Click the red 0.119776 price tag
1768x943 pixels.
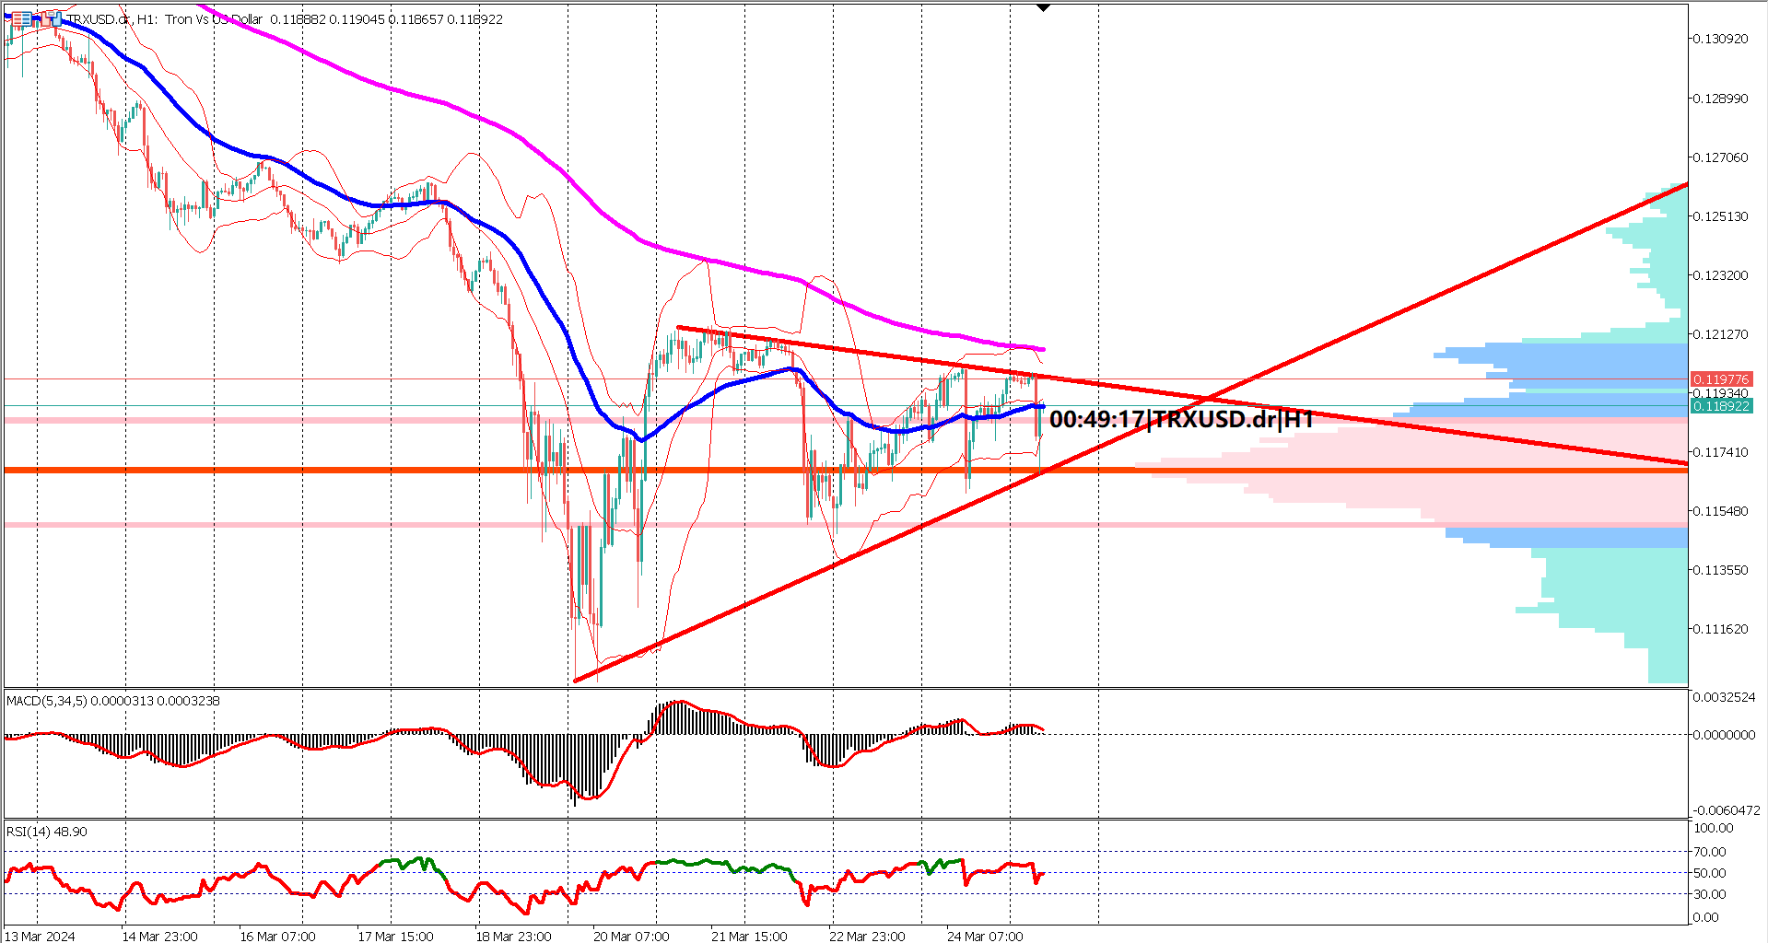(x=1720, y=379)
